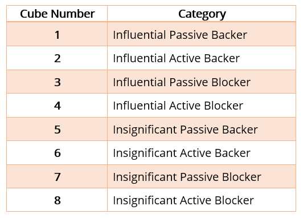
Task: Select cube number 3 cell
Action: pos(57,82)
